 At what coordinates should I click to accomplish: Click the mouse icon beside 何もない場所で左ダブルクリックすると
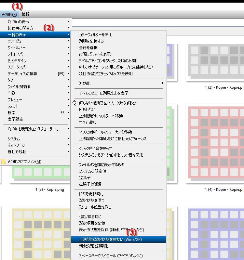(75, 103)
